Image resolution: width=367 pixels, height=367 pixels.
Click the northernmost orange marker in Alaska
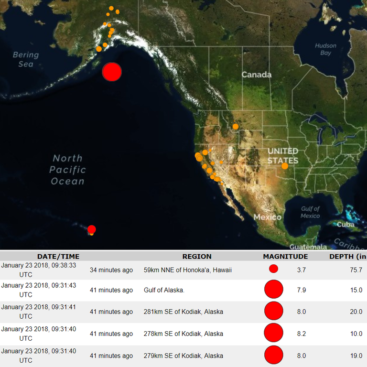(111, 8)
